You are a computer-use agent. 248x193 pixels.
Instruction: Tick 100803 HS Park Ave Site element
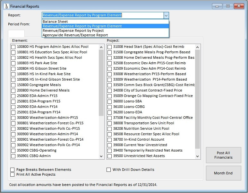(x=13, y=63)
